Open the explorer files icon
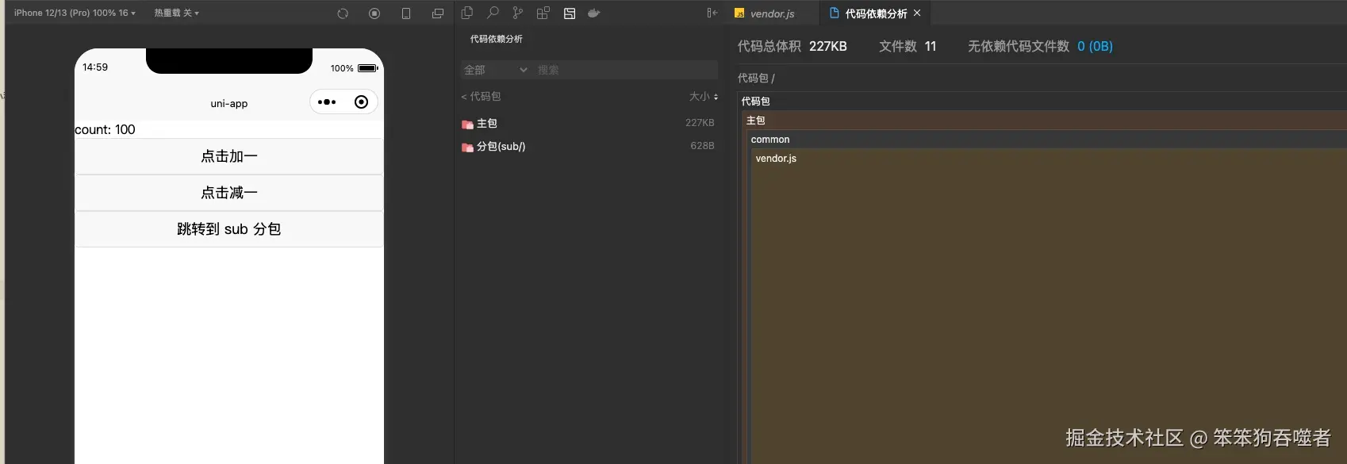 (467, 13)
